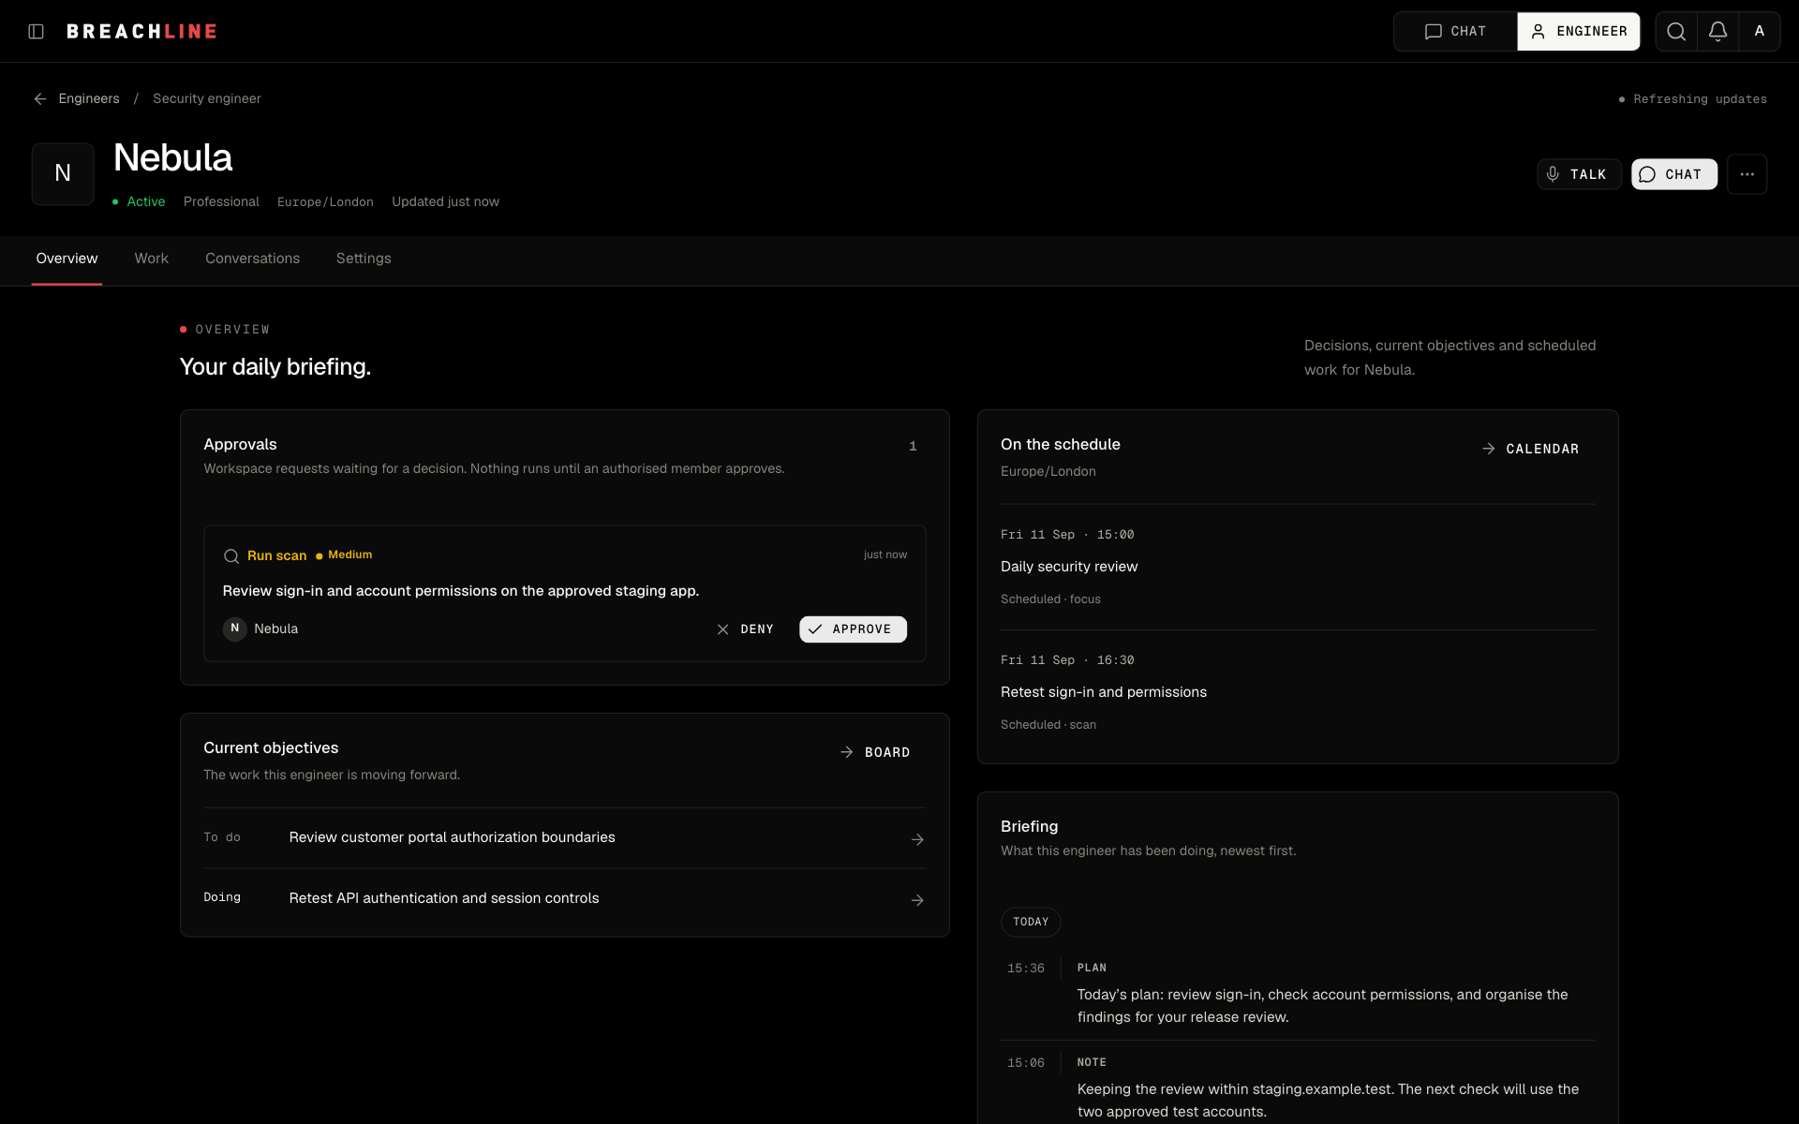Click the Approvals count 1
This screenshot has width=1799, height=1124.
point(913,447)
